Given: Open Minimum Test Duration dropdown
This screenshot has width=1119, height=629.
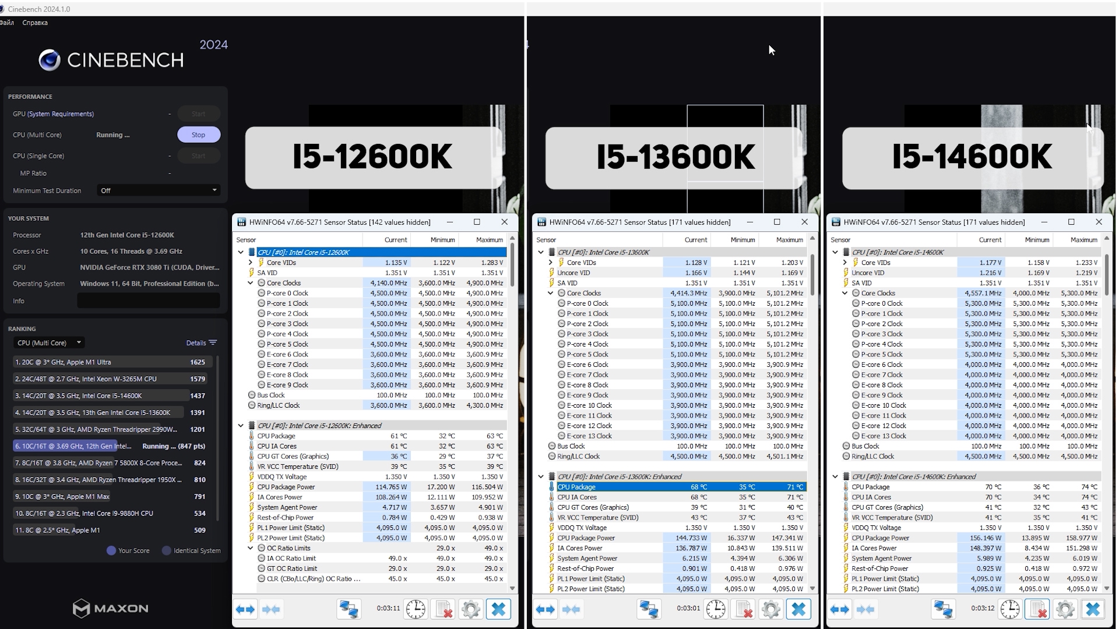Looking at the screenshot, I should point(157,190).
